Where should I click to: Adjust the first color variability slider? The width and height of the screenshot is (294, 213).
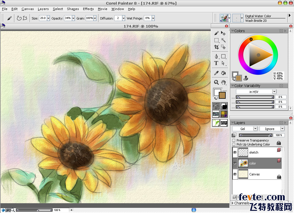pyautogui.click(x=255, y=97)
